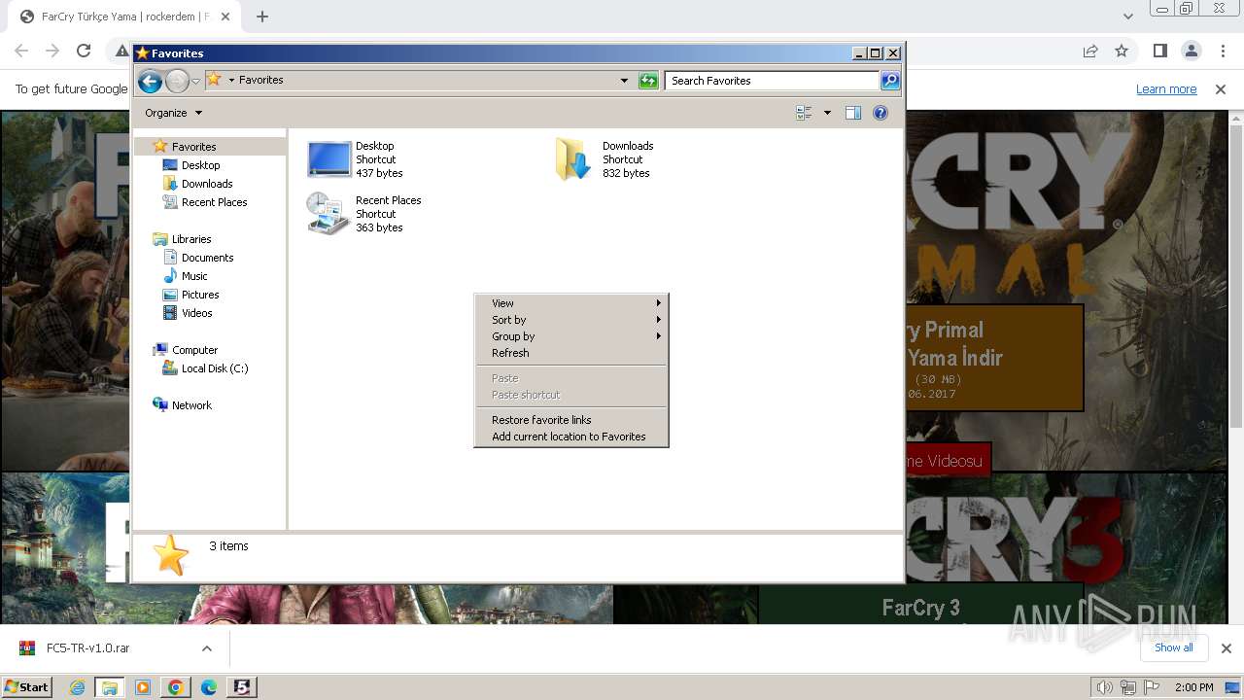Open Music library in sidebar

pyautogui.click(x=194, y=276)
